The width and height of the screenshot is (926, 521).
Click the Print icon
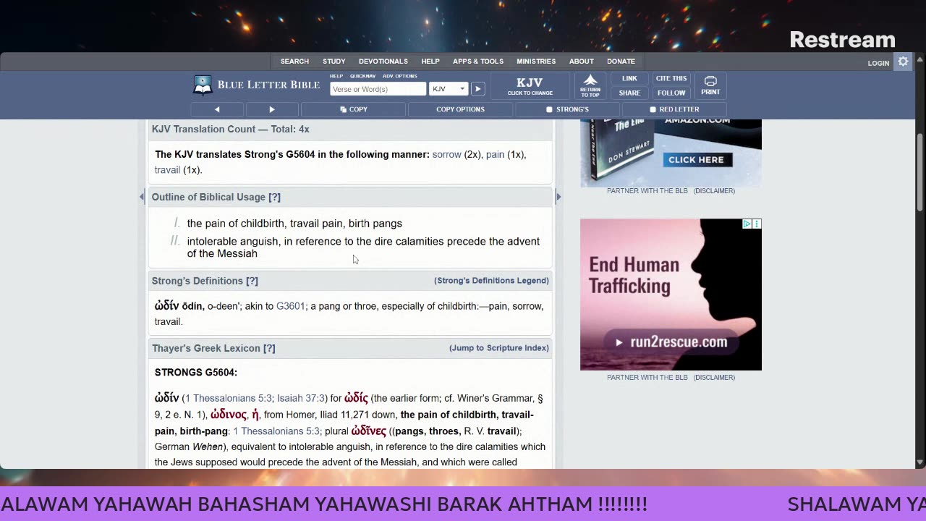[710, 86]
